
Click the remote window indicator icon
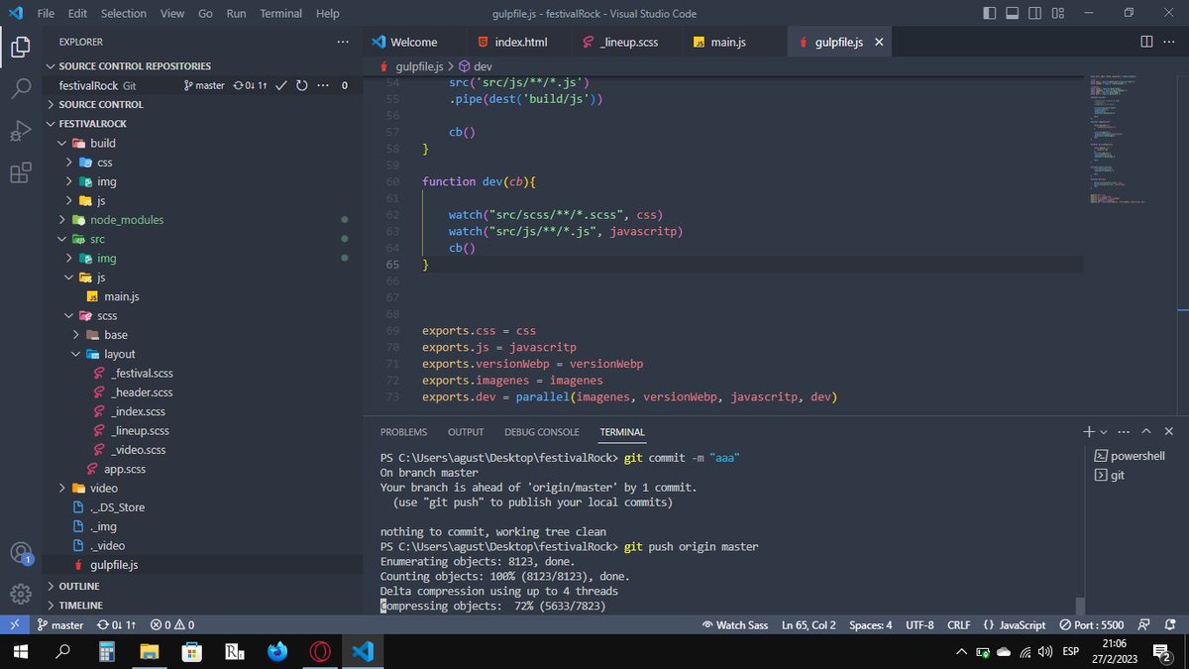coord(14,625)
